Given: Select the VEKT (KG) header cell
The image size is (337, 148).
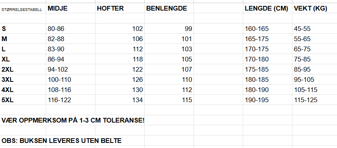Looking at the screenshot, I should [x=315, y=8].
